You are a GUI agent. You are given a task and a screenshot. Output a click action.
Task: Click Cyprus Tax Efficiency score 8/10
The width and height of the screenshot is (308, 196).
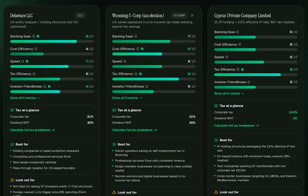(293, 70)
